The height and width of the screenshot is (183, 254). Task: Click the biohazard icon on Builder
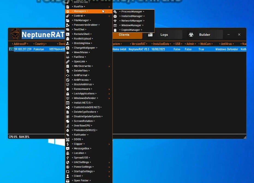(191, 34)
